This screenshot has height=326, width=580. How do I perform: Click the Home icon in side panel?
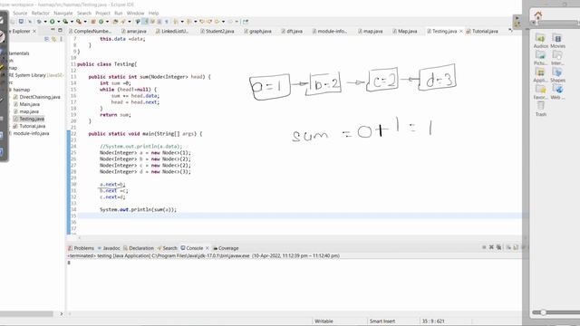(538, 15)
